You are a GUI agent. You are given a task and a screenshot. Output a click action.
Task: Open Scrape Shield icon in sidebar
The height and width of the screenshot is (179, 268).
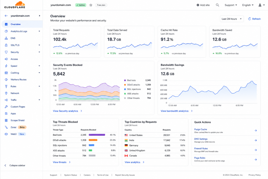pos(6,120)
